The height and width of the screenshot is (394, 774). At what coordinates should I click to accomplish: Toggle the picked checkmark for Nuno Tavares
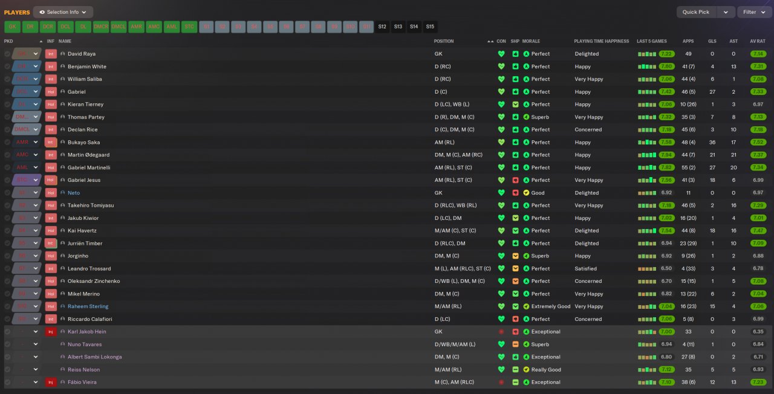[7, 344]
